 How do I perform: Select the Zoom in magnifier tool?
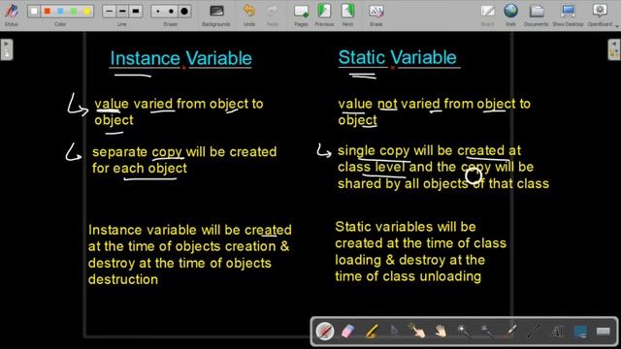click(464, 332)
